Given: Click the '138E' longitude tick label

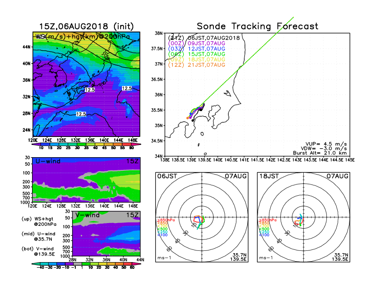Looking at the screenshot, I should point(165,160).
